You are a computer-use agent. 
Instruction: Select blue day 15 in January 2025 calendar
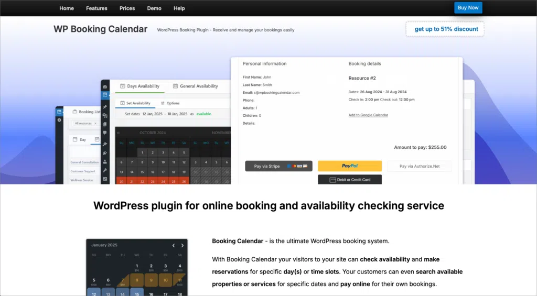pyautogui.click(x=137, y=292)
